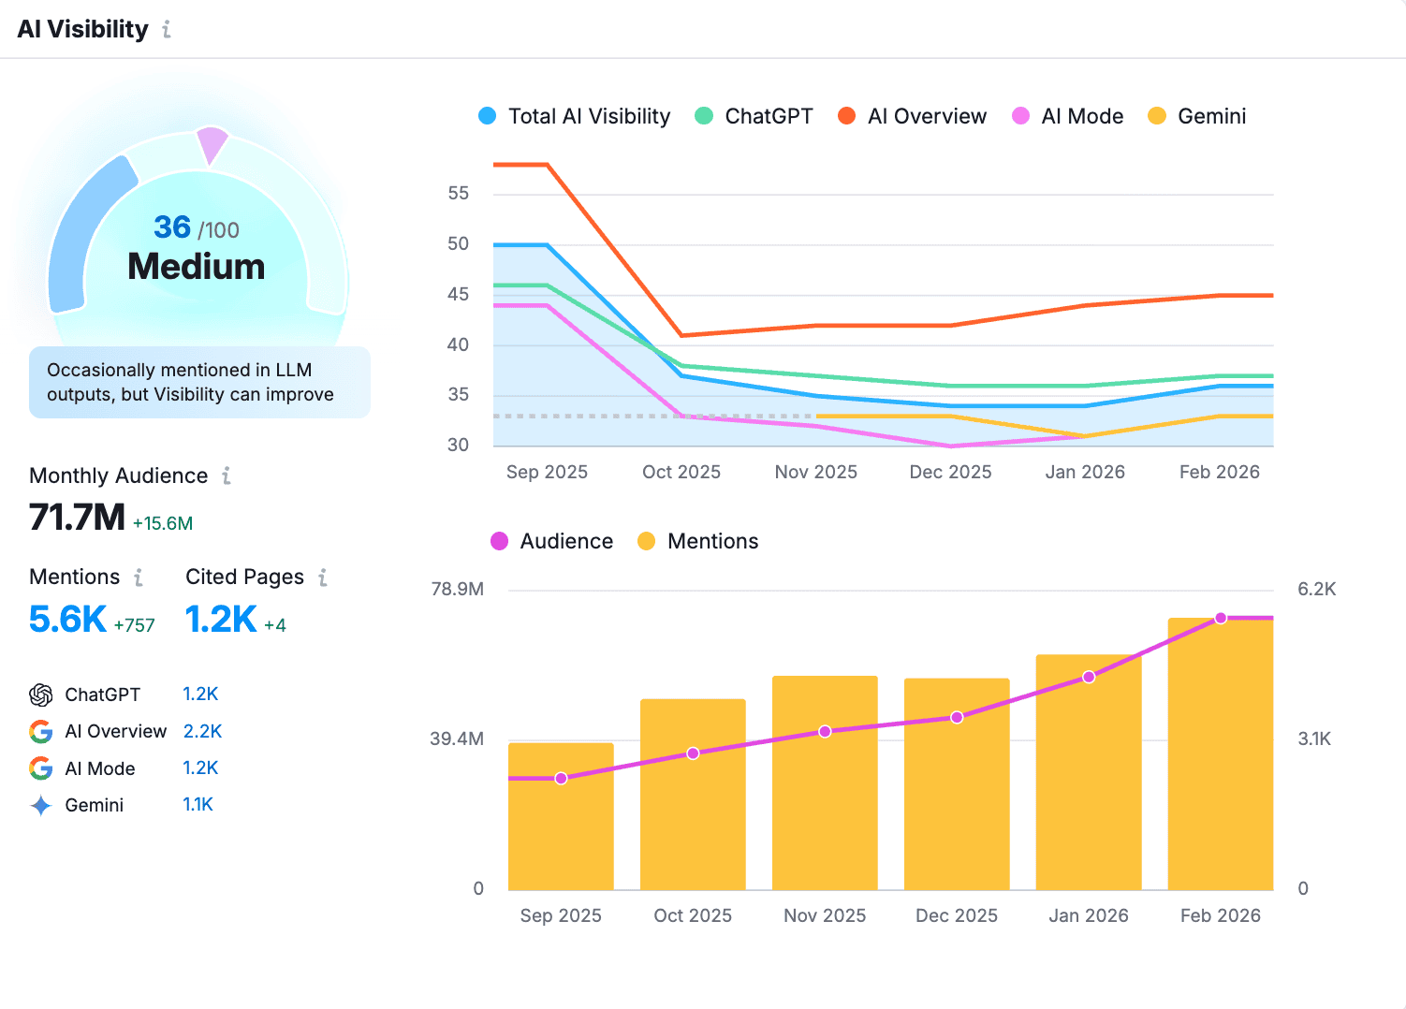Select the 71.7M monthly audience figure

point(77,517)
